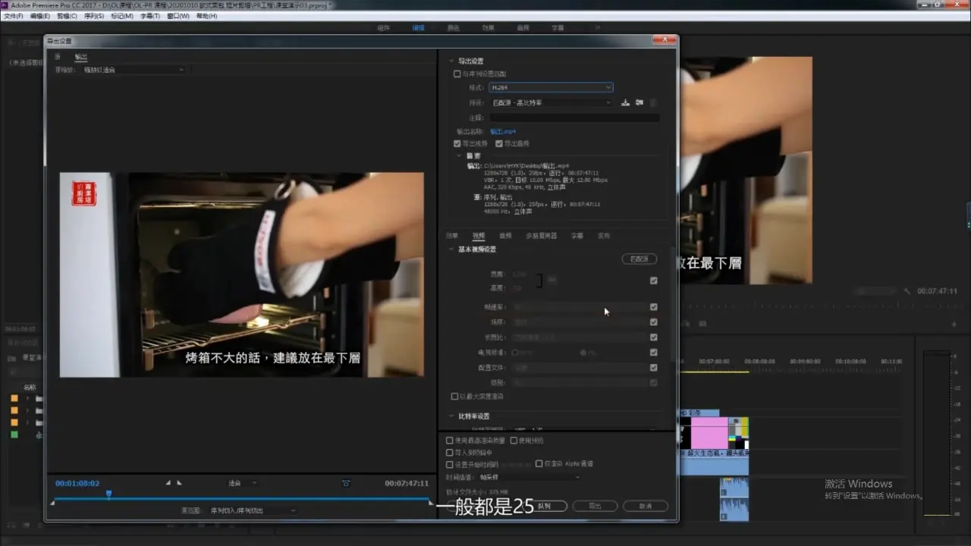Screen dimensions: 971x546
Task: Click the blue aspect ratio correction icon
Action: (x=346, y=483)
